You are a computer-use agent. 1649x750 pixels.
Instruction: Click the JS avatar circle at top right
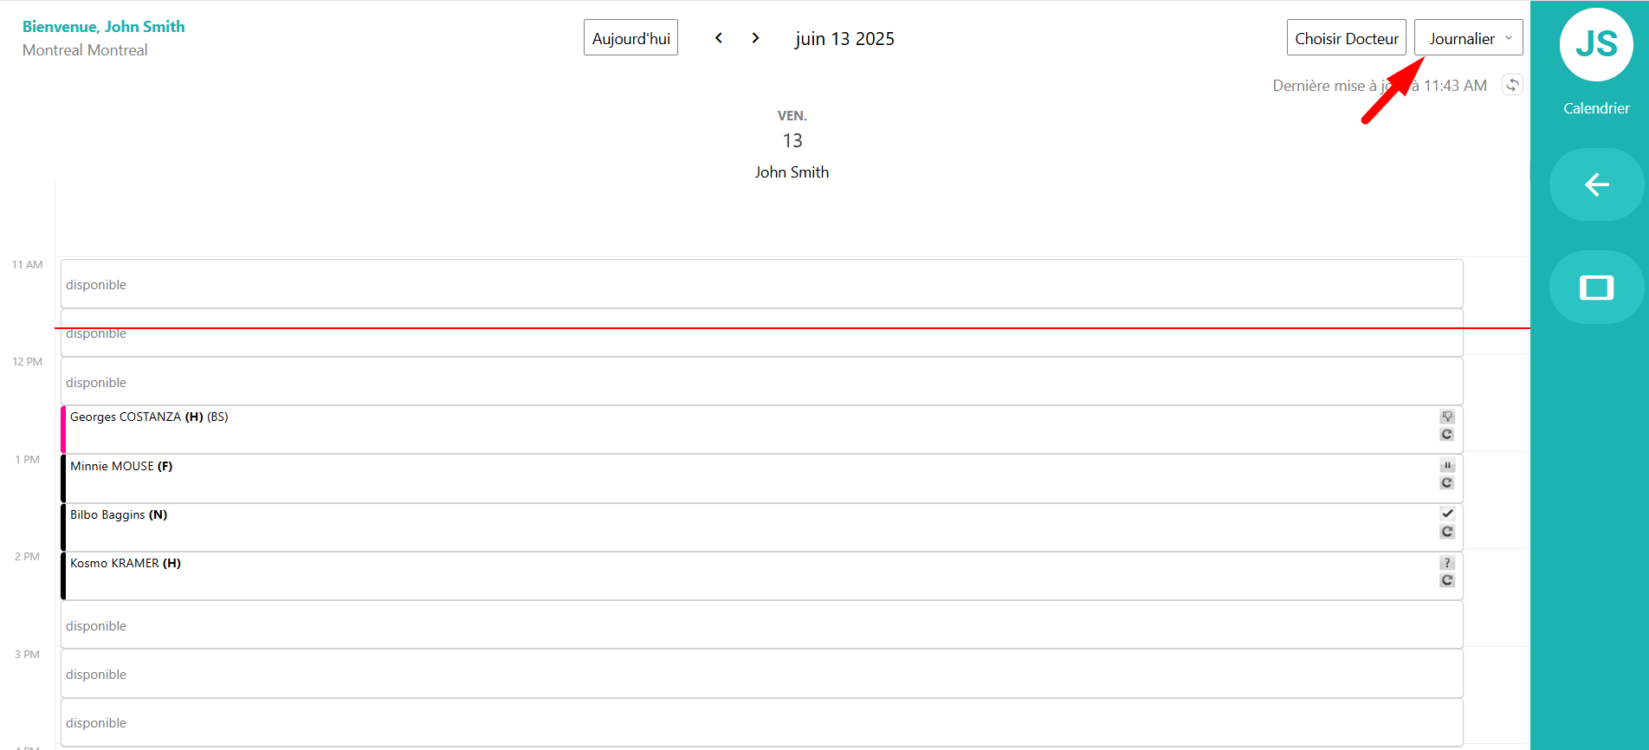1596,45
